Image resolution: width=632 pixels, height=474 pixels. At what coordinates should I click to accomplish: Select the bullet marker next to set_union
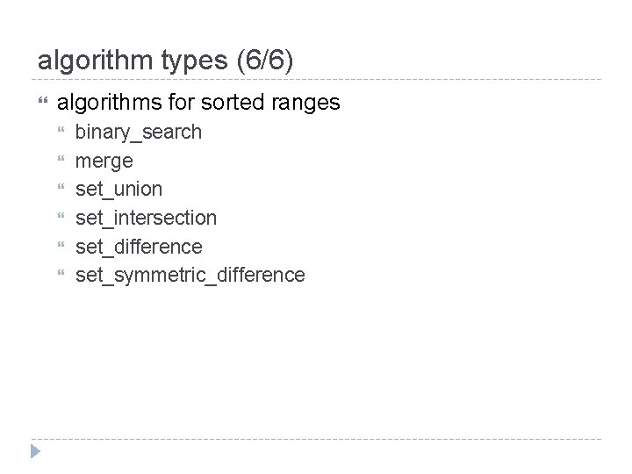pyautogui.click(x=61, y=190)
